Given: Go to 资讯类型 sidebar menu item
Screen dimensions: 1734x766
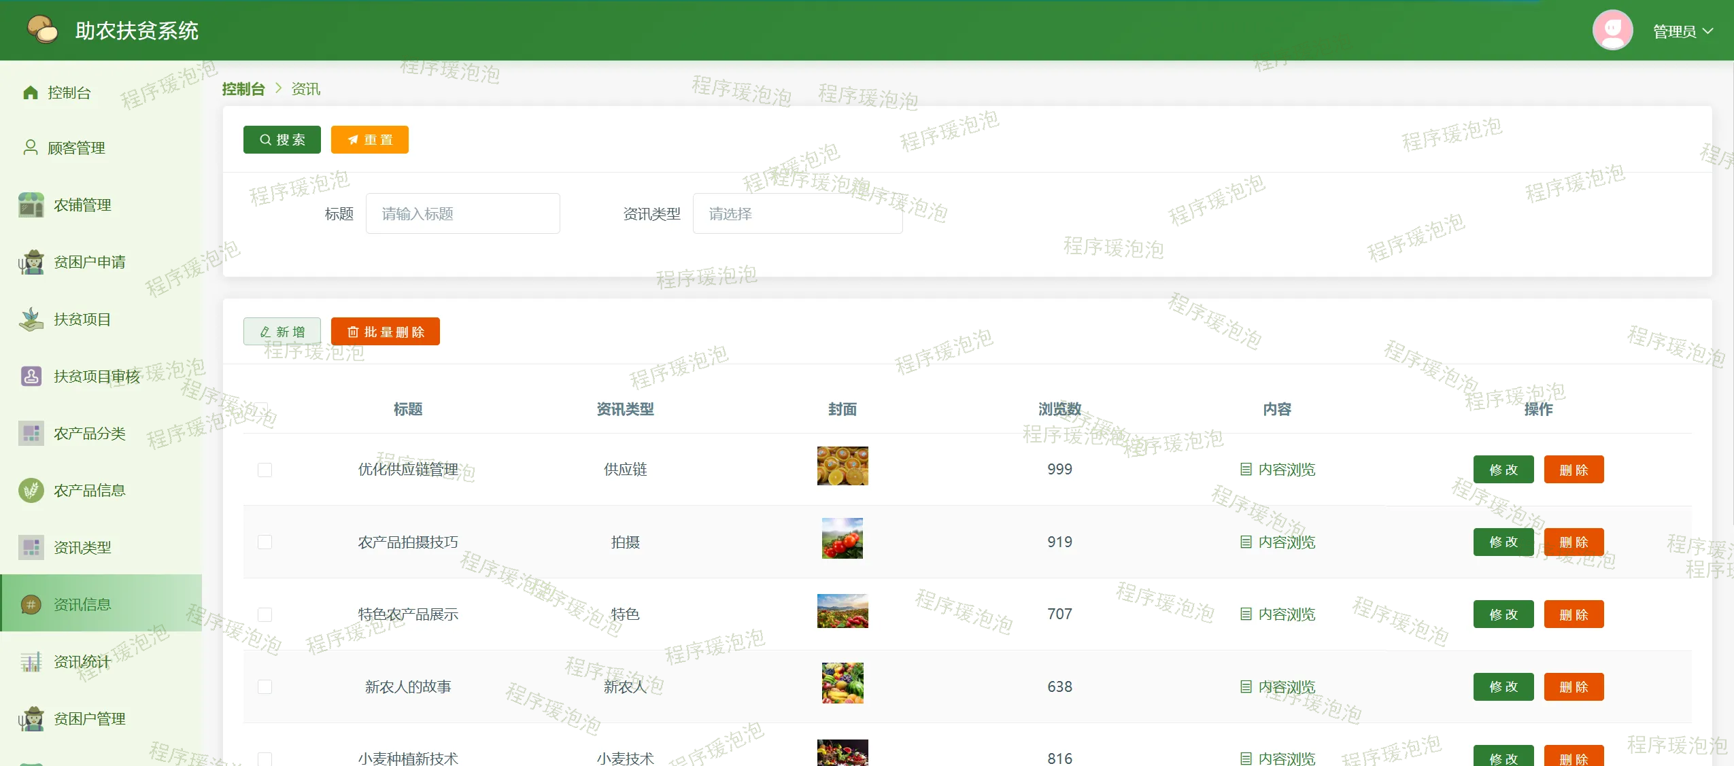Looking at the screenshot, I should (82, 547).
